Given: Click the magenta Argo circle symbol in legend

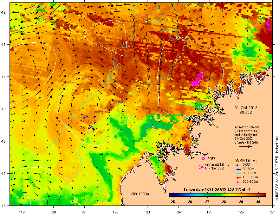Looking at the screenshot, I should [x=203, y=158].
